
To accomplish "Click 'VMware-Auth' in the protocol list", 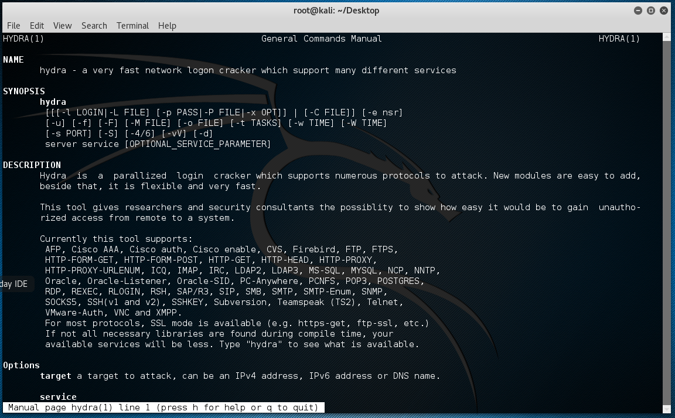I will click(x=74, y=313).
